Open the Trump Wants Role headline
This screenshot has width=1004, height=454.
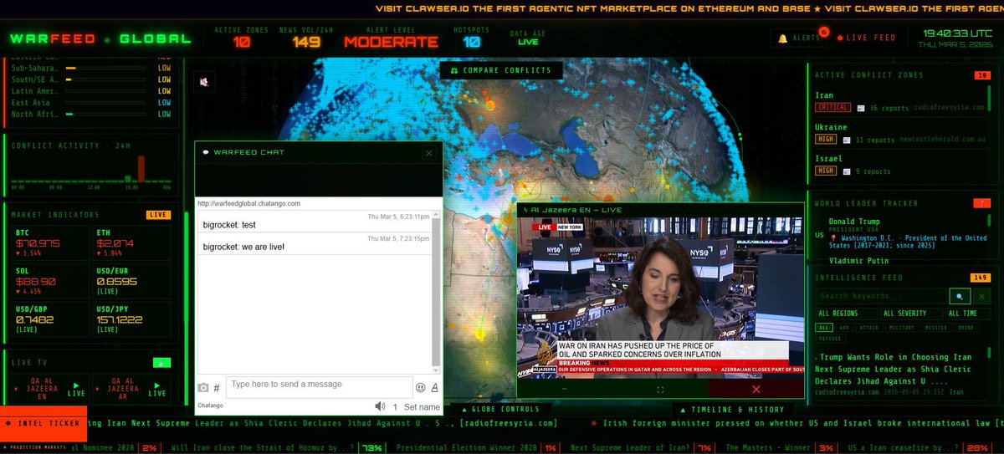893,369
